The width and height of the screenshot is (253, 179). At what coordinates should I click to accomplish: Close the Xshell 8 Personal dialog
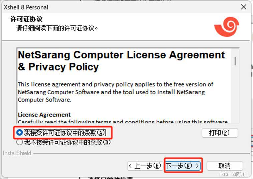243,7
